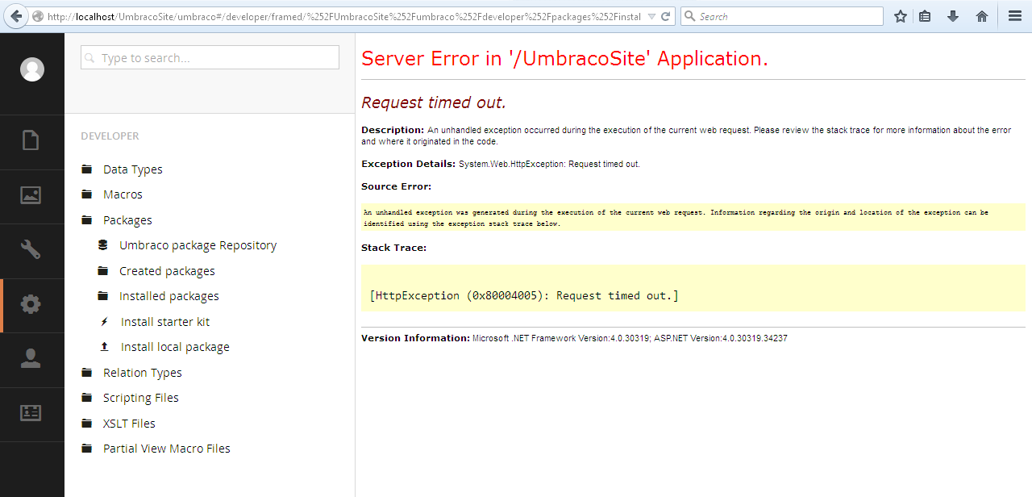Click the 'Exception Details:' label

tap(408, 164)
